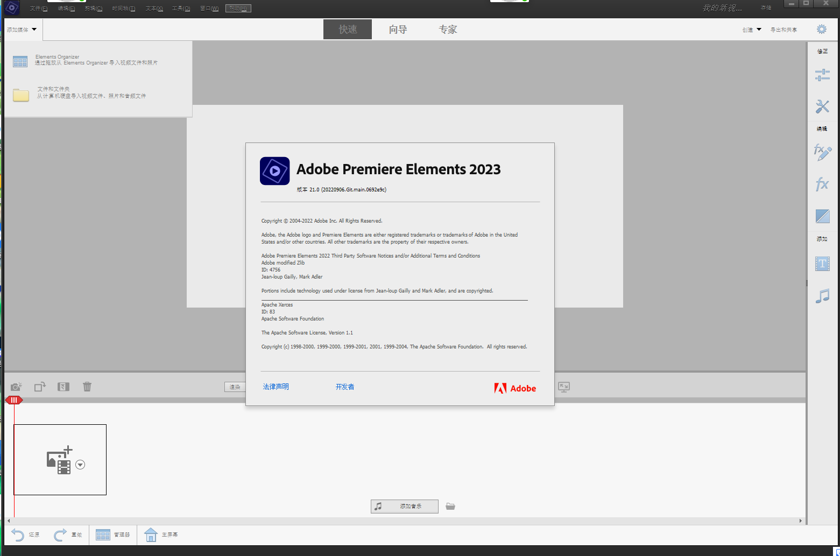The height and width of the screenshot is (556, 840).
Task: Open the Titles and Text icon
Action: coord(822,263)
